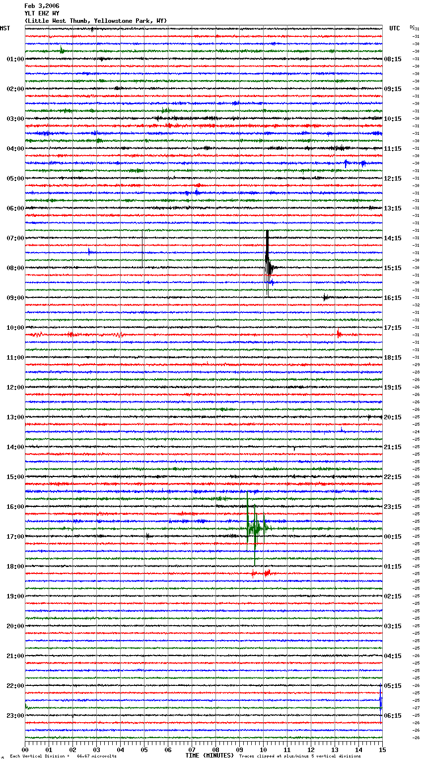The width and height of the screenshot is (422, 763).
Task: Click the 11:15 UTC time label
Action: pyautogui.click(x=393, y=149)
